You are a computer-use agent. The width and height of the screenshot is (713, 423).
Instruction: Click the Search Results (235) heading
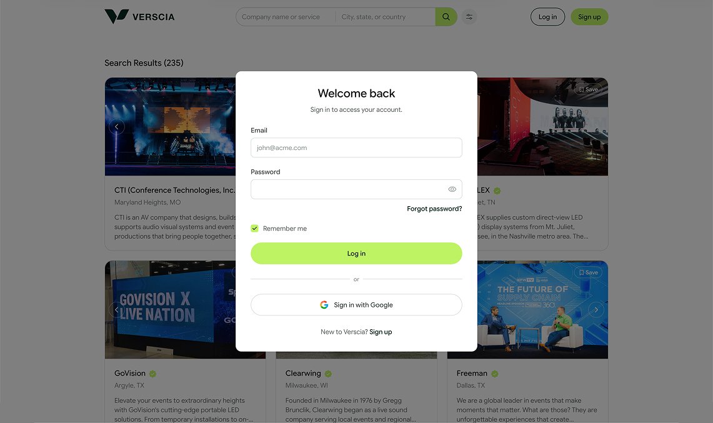pyautogui.click(x=144, y=62)
